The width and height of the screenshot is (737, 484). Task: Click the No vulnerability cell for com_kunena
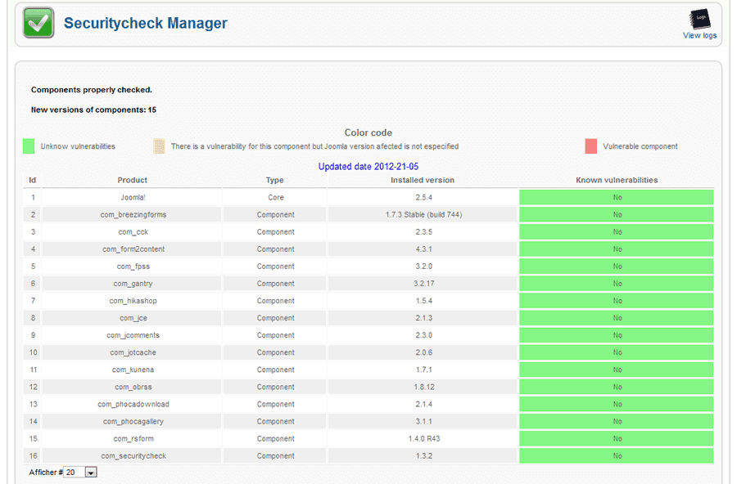point(617,370)
